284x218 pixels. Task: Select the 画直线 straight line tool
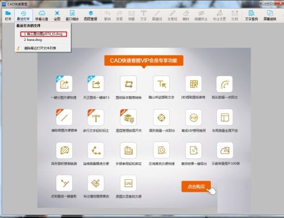click(157, 13)
